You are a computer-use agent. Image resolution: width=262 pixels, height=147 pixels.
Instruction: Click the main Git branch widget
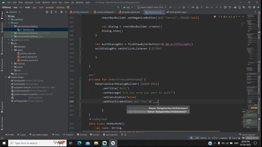[233, 138]
